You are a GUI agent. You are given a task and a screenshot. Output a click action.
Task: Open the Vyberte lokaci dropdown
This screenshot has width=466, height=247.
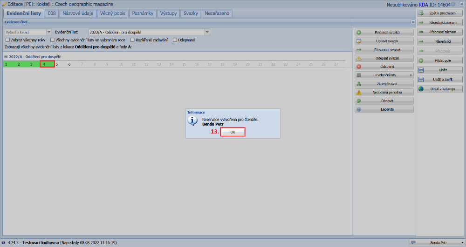point(49,32)
